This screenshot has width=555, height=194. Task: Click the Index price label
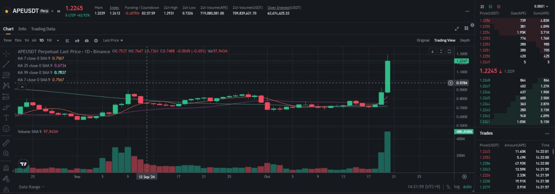click(114, 7)
